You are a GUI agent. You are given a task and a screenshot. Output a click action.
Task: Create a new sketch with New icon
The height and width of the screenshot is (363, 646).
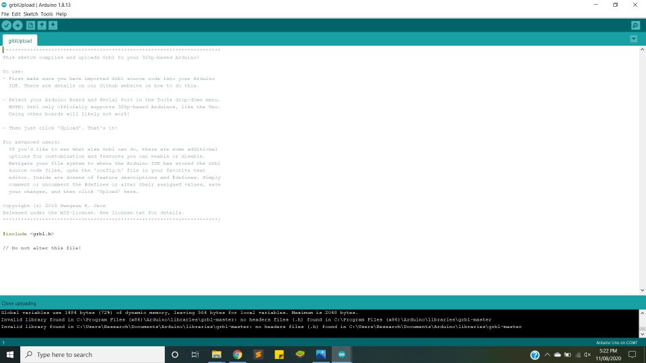tap(30, 26)
